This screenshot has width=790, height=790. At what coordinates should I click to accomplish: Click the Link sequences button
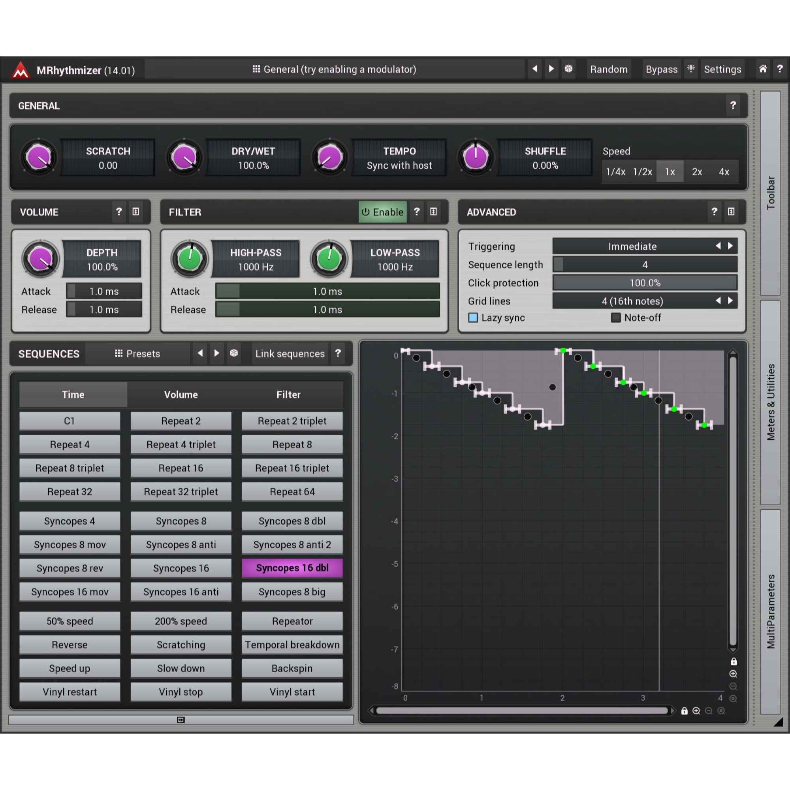(290, 353)
